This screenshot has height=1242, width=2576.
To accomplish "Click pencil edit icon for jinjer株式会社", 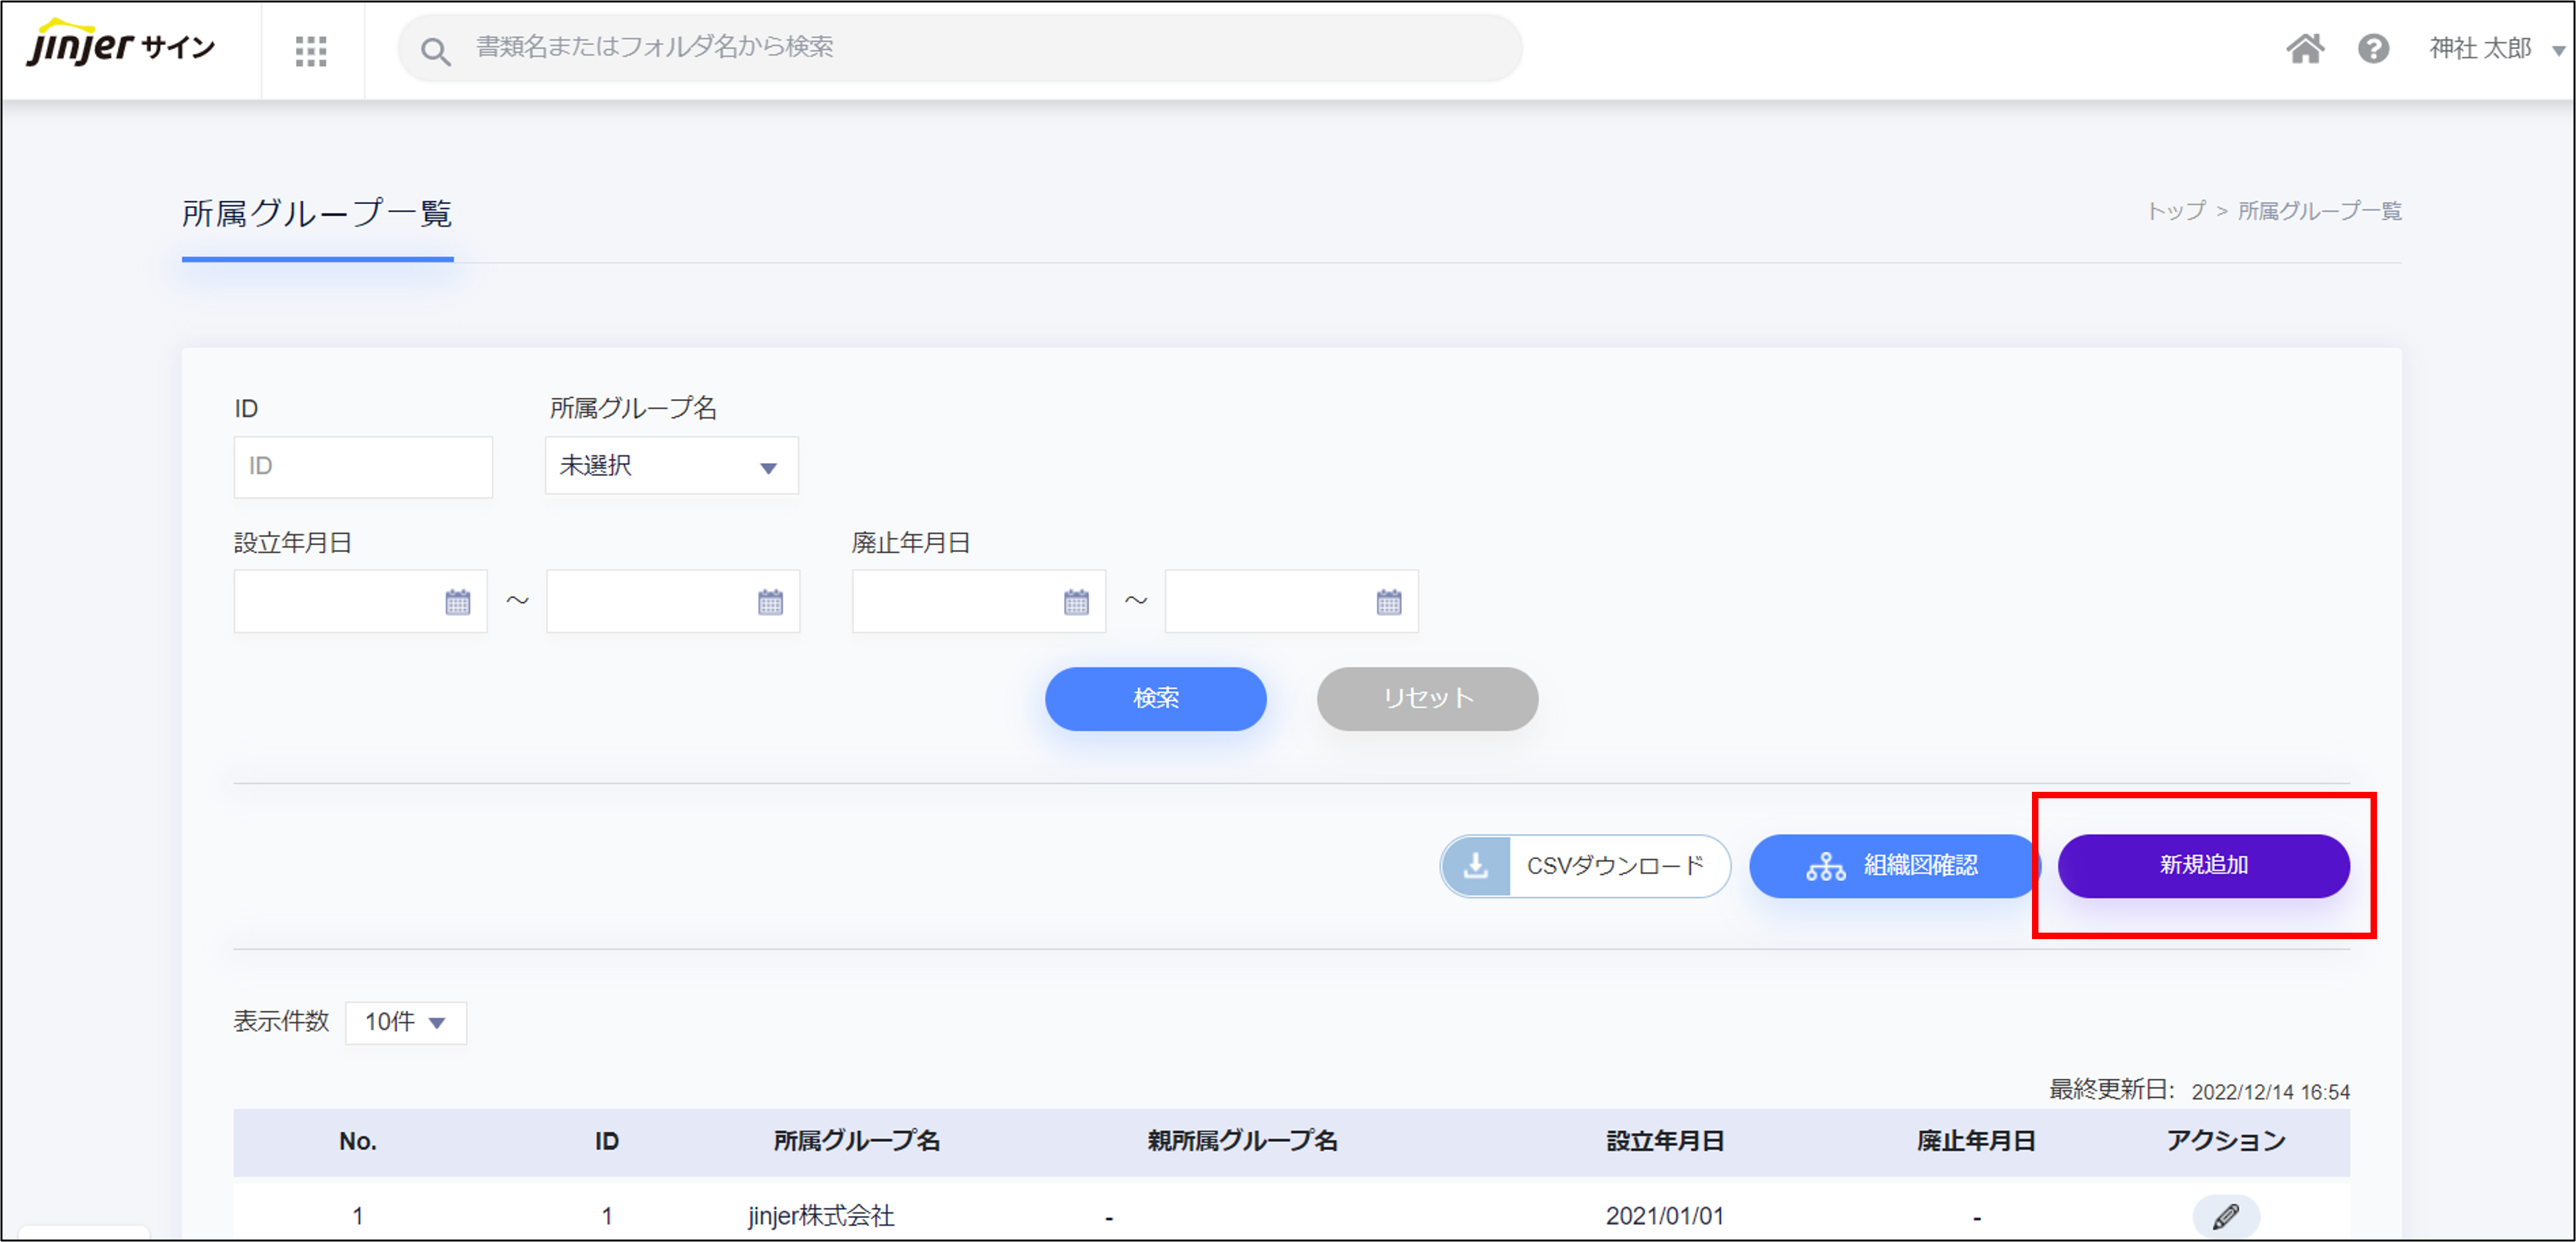I will click(2225, 1216).
